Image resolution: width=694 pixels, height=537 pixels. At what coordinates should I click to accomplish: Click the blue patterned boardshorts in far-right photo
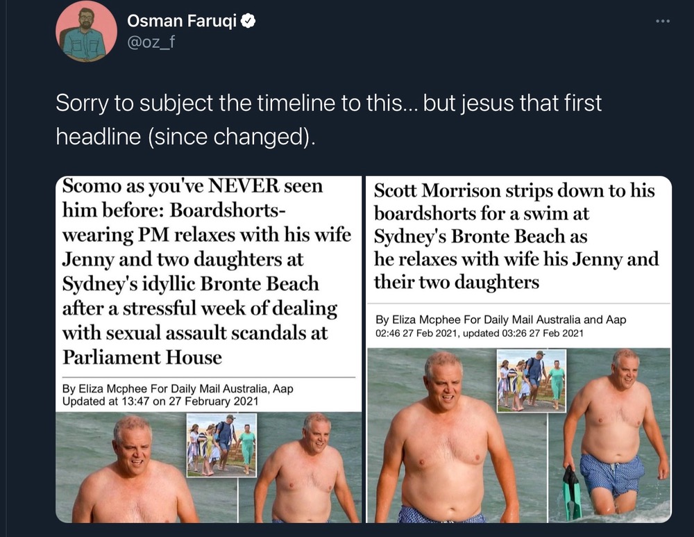coord(611,474)
